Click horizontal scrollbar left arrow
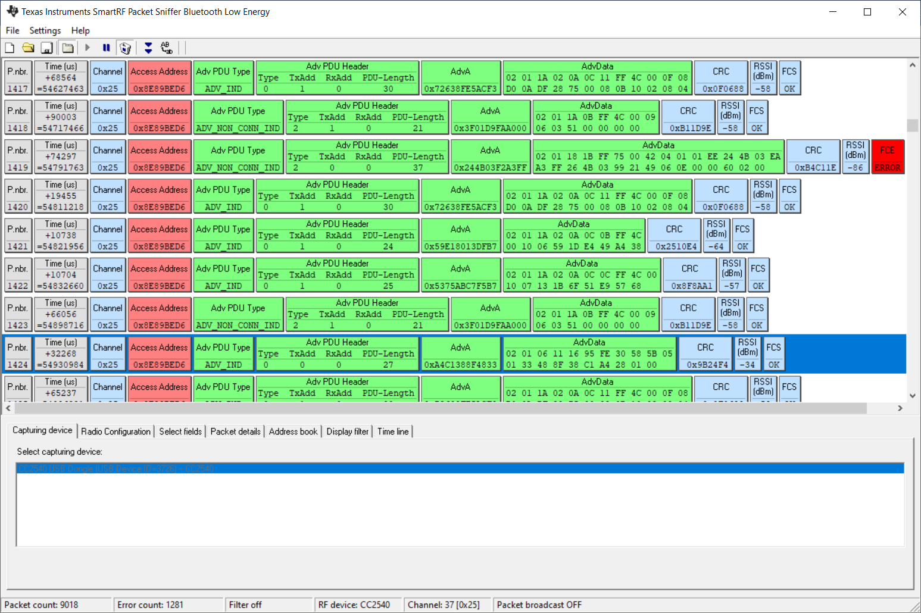This screenshot has width=921, height=613. pyautogui.click(x=8, y=408)
